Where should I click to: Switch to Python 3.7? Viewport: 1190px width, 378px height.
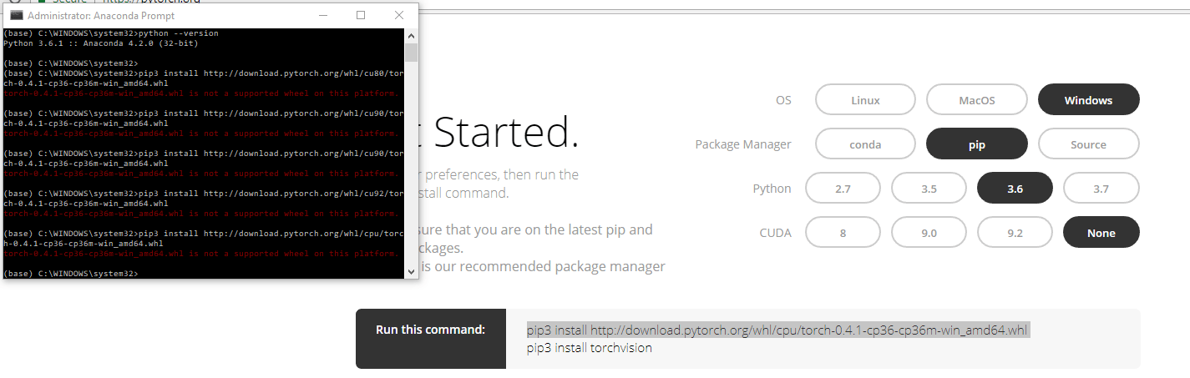coord(1101,189)
